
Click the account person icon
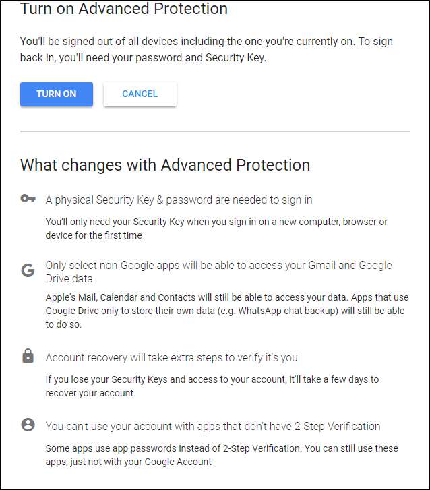pyautogui.click(x=28, y=425)
